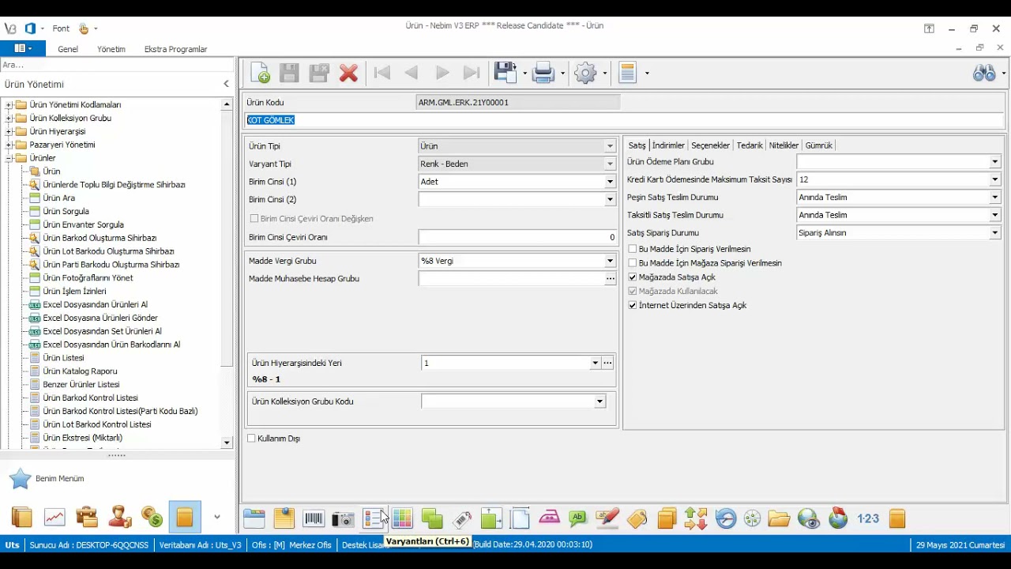Click the Birim Cinsi Çeviri Oranı field
Image resolution: width=1011 pixels, height=569 pixels.
point(517,237)
